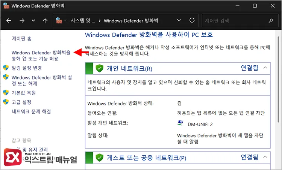Open '고급 설정' link

point(21,102)
